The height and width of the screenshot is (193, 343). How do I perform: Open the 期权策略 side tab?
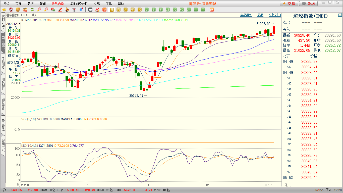point(3,104)
